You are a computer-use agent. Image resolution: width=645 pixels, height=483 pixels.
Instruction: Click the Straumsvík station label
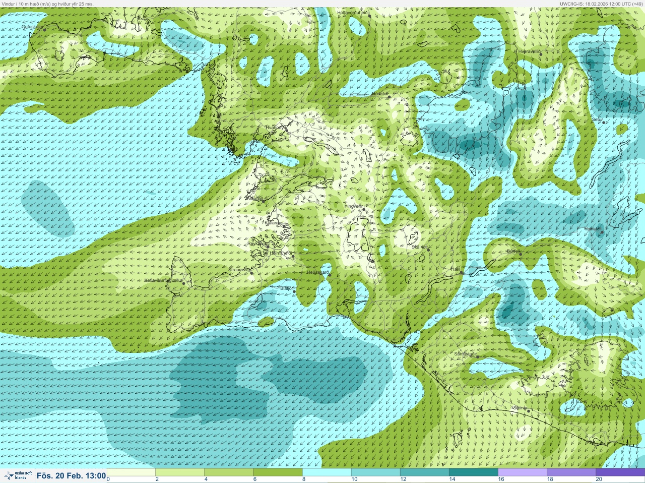point(239,270)
